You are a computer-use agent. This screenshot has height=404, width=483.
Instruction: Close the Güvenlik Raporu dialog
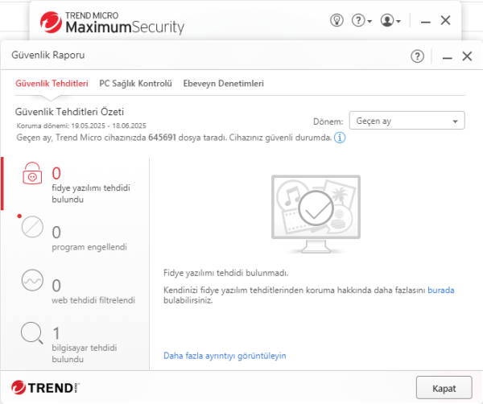[x=466, y=56]
